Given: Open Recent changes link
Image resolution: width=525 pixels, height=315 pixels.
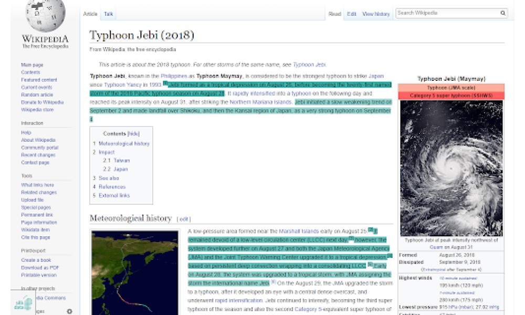Looking at the screenshot, I should point(38,155).
